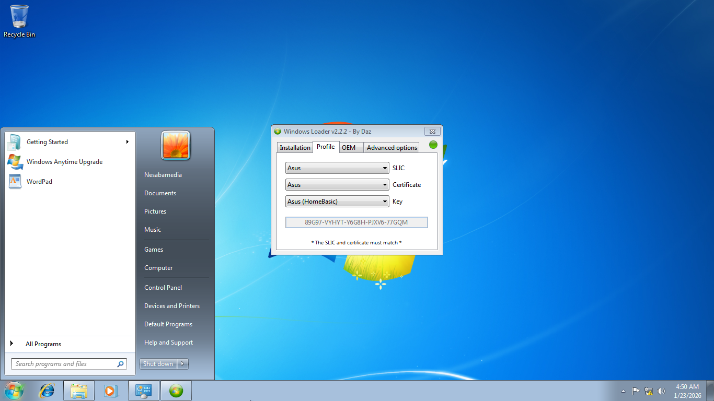The width and height of the screenshot is (714, 401).
Task: Click the volume speaker tray icon
Action: pos(661,391)
